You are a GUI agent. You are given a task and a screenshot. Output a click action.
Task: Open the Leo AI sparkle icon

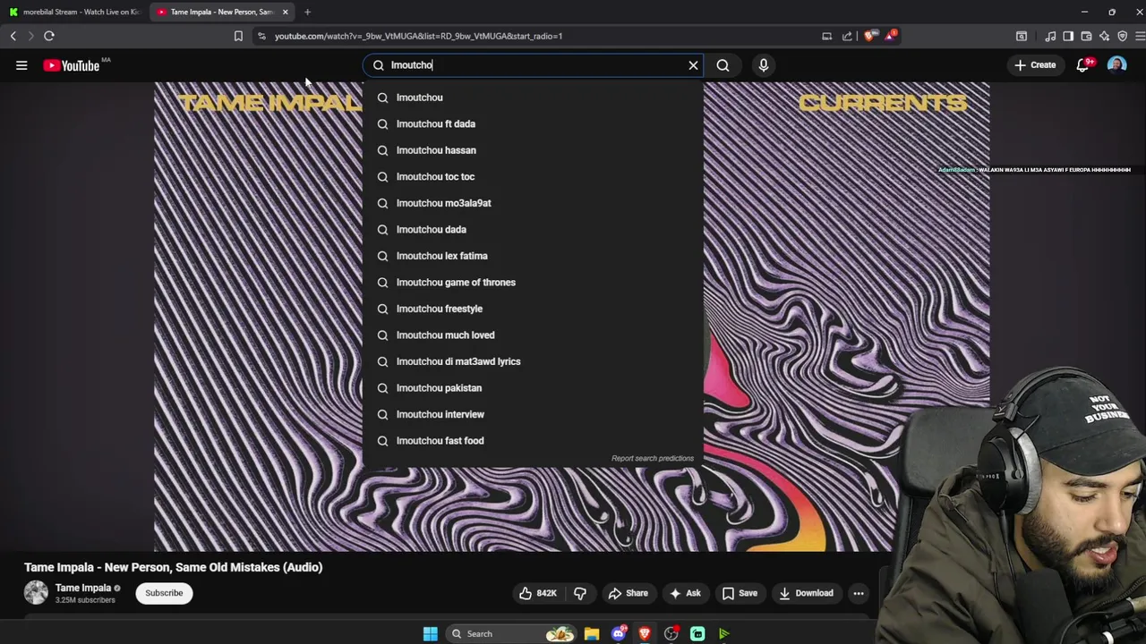pyautogui.click(x=1104, y=36)
